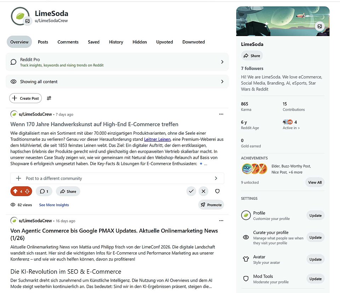Viewport: 340px width, 293px height.
Task: Open comments on the Handwerkskunst post
Action: 44,191
